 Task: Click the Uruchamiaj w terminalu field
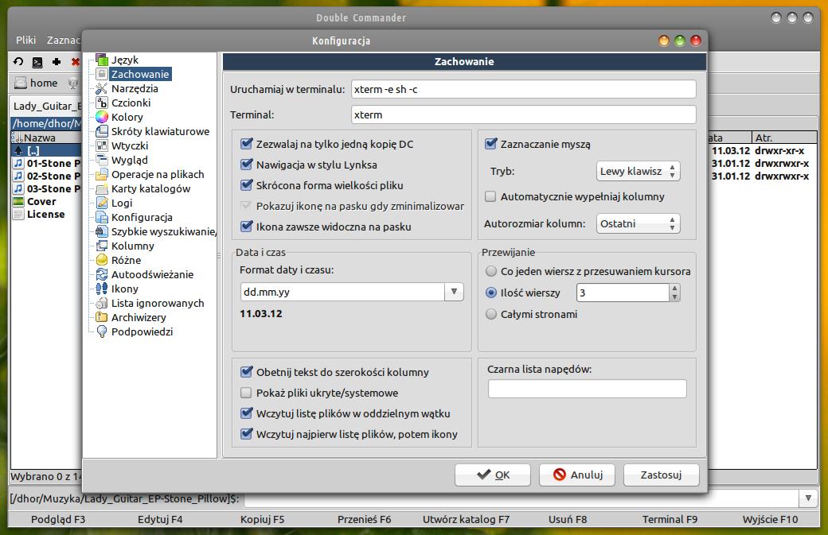click(x=523, y=89)
